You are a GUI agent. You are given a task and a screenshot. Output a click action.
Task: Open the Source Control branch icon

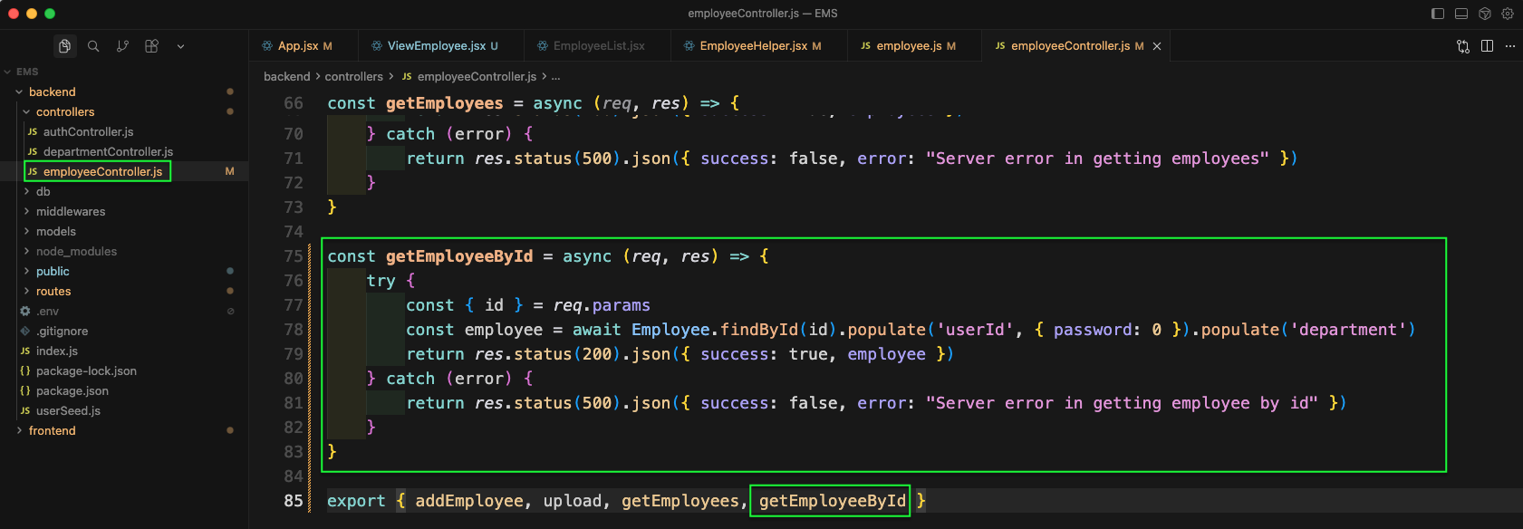click(122, 46)
